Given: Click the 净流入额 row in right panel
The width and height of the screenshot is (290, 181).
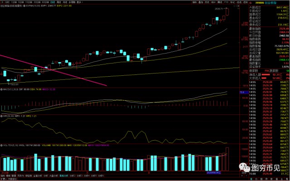Looking at the screenshot, I should point(270,74).
